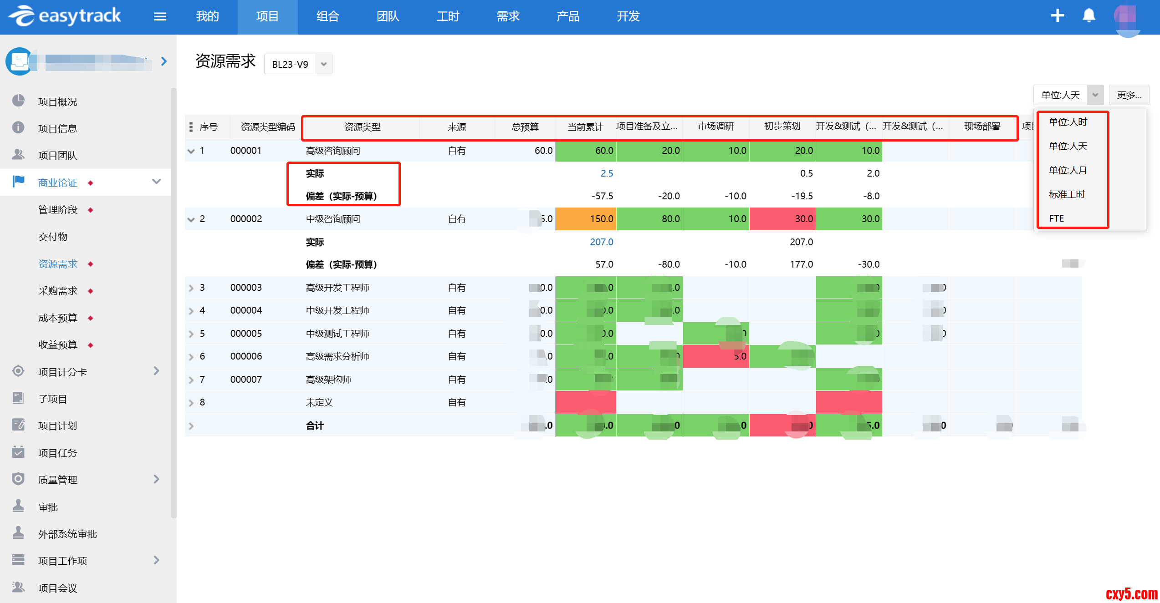Open 成本预算 in the sidebar
The width and height of the screenshot is (1160, 603).
(x=58, y=318)
